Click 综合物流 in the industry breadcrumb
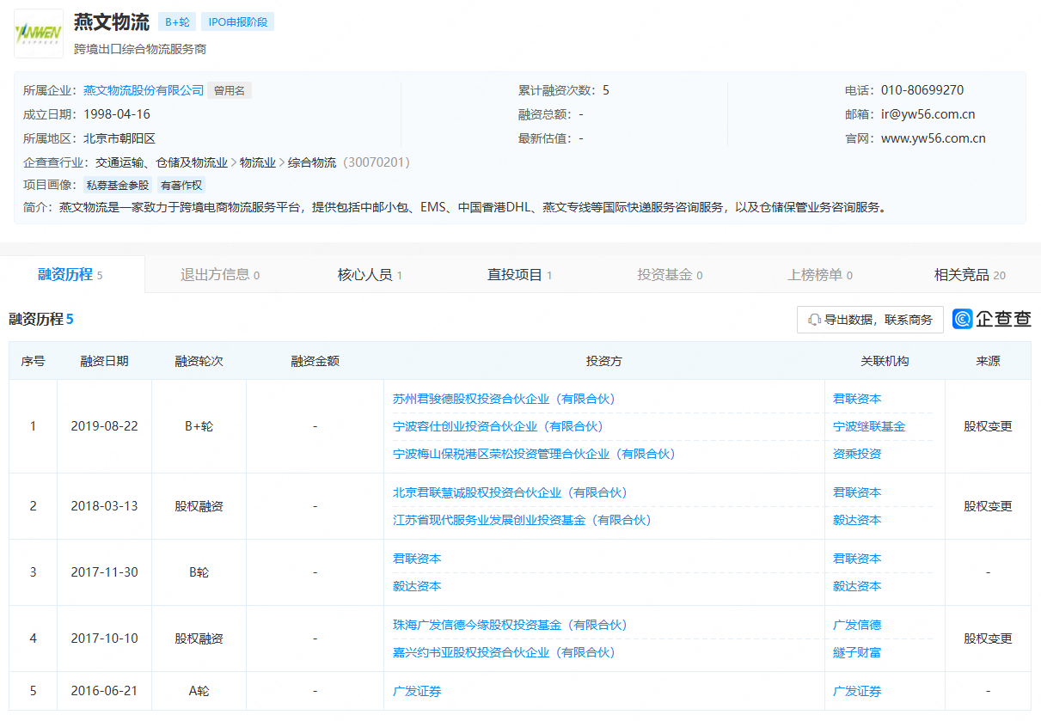 (x=312, y=162)
